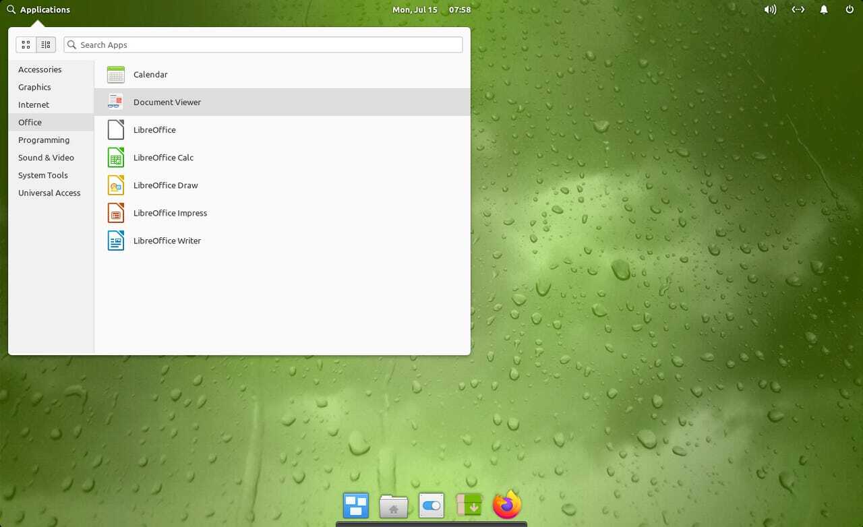Screen dimensions: 863x527
Task: Open System Settings toggle icon in dock
Action: pos(431,505)
